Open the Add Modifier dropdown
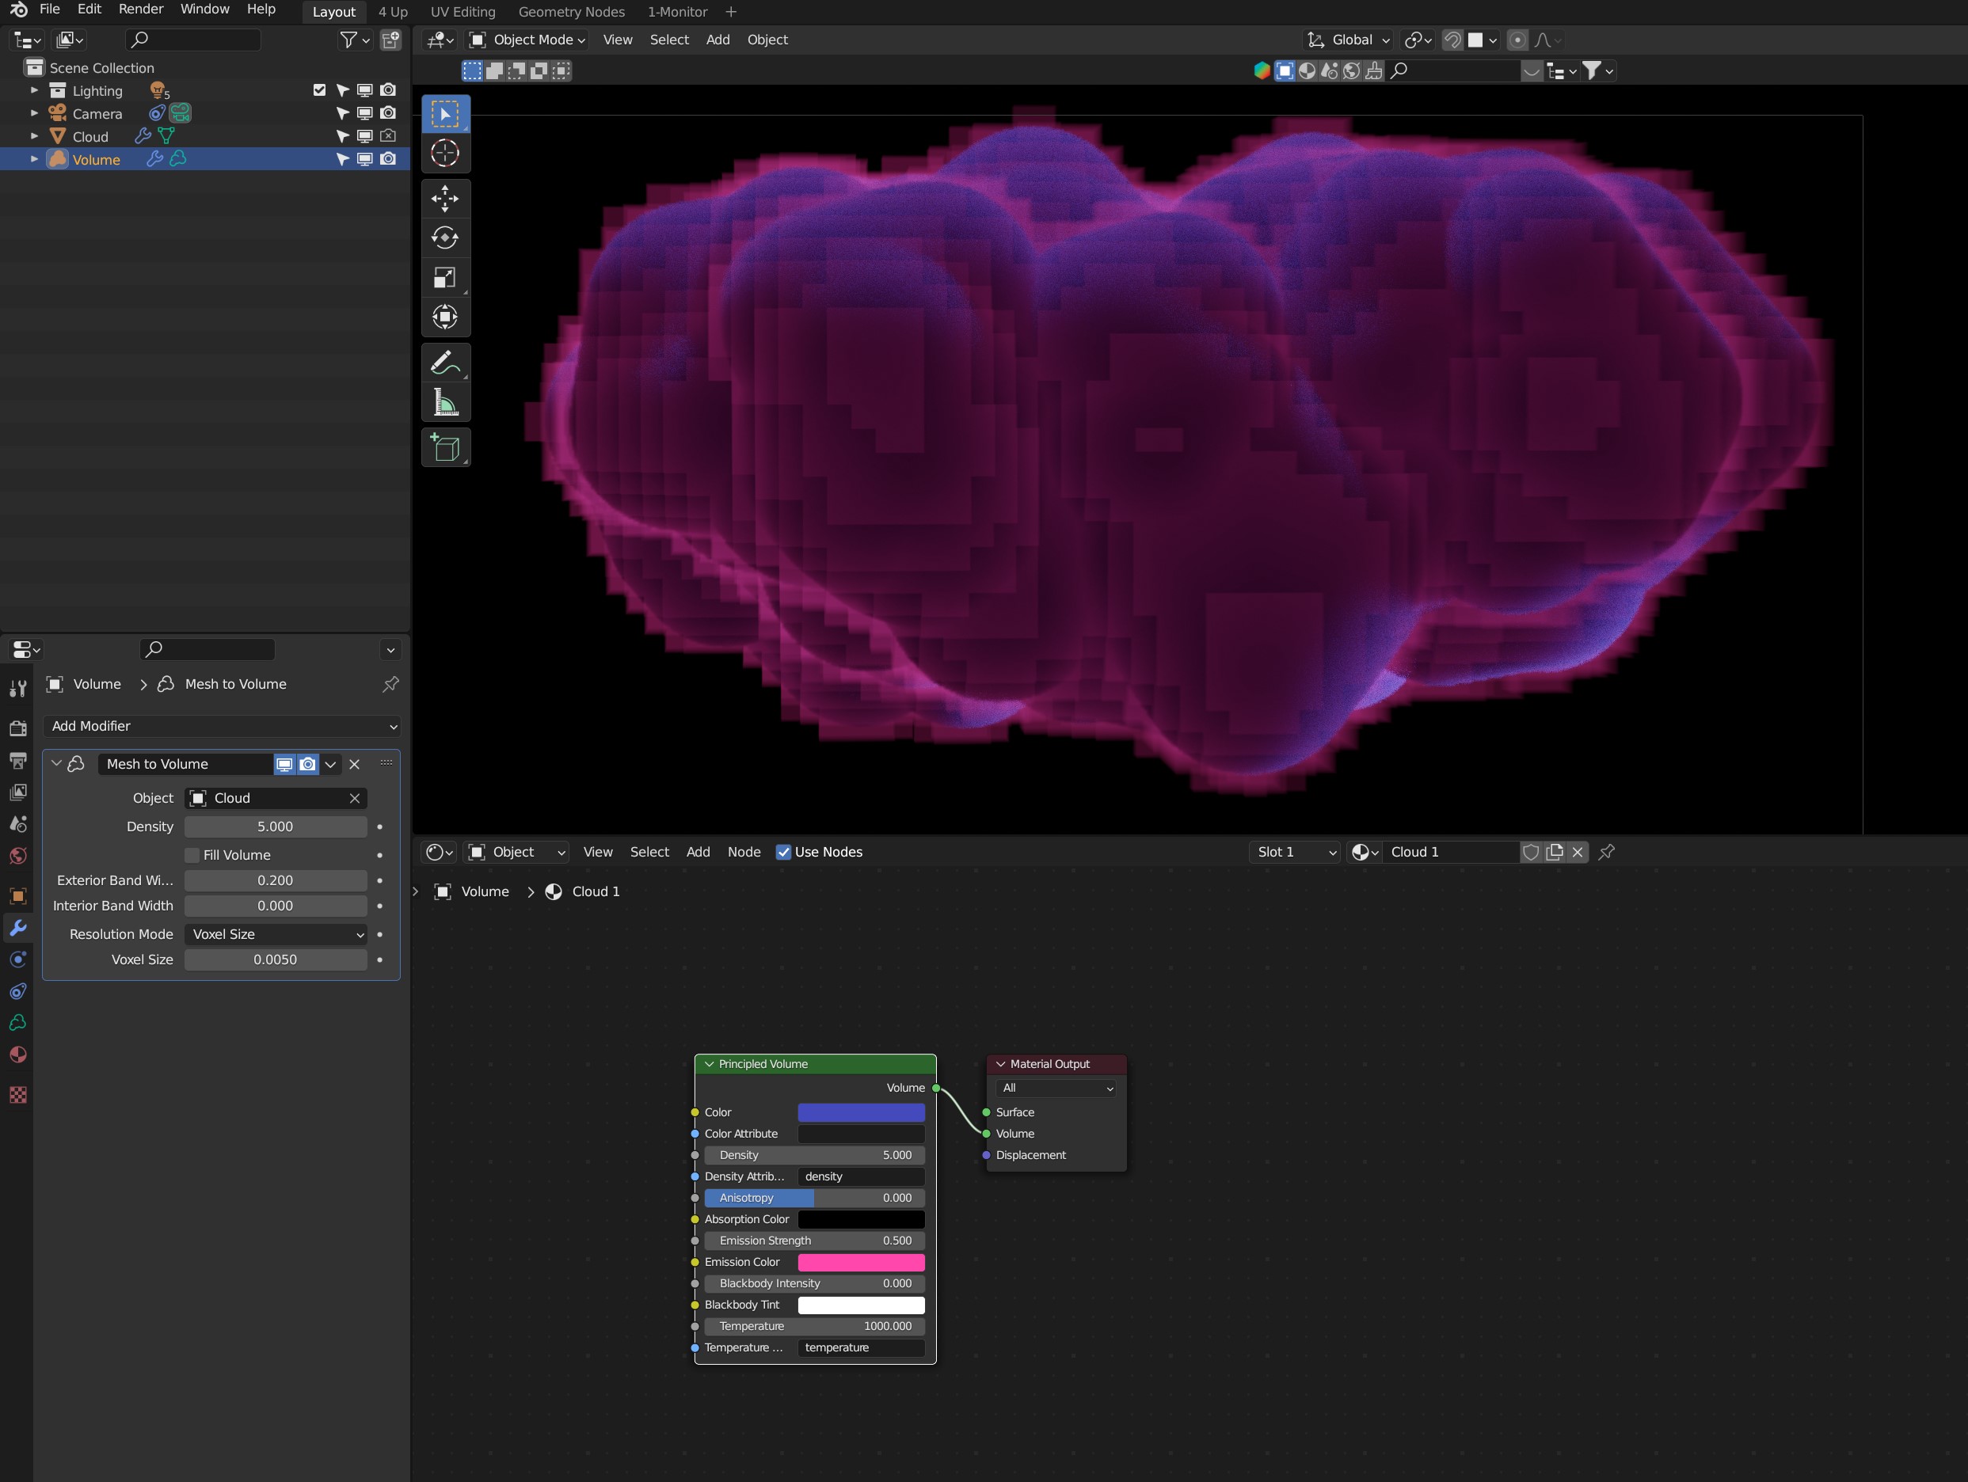The width and height of the screenshot is (1968, 1482). click(x=223, y=726)
